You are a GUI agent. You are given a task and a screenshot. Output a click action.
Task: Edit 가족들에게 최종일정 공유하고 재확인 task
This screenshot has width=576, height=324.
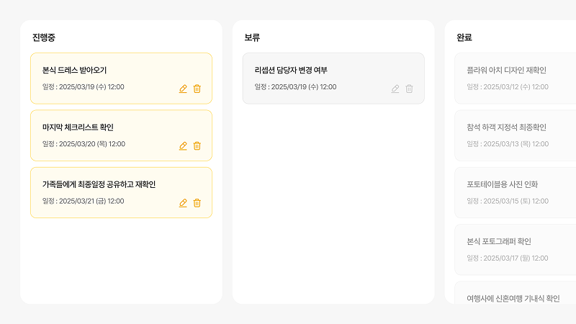(x=183, y=203)
